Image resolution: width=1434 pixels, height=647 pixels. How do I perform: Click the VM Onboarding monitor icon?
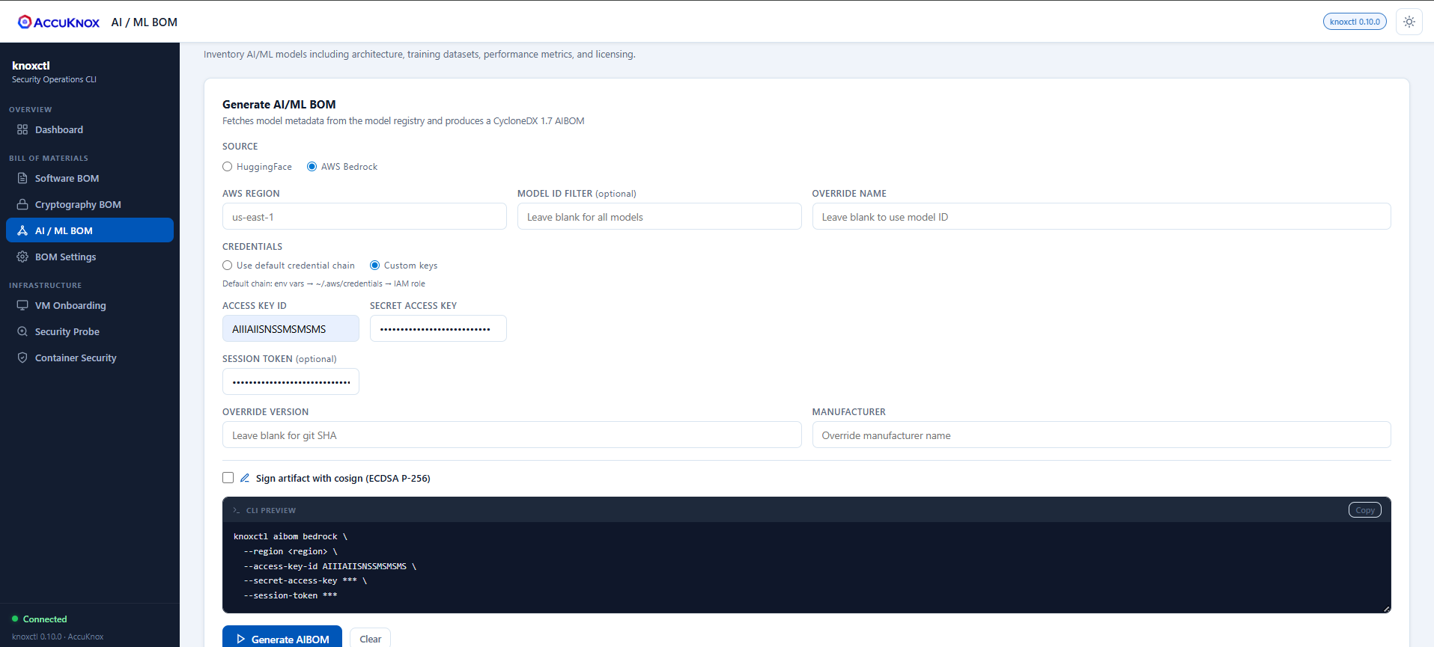[22, 305]
